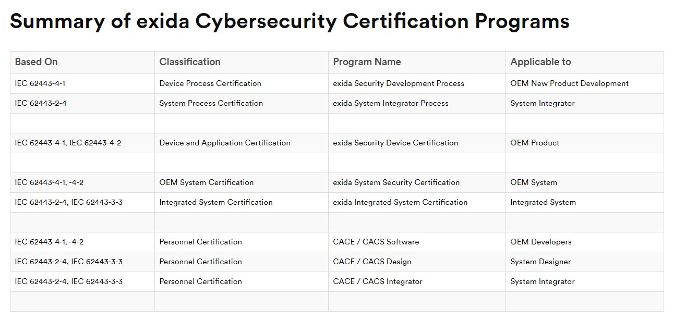Click the 'CACE / CACS Software' cell
The image size is (674, 320).
click(x=417, y=242)
